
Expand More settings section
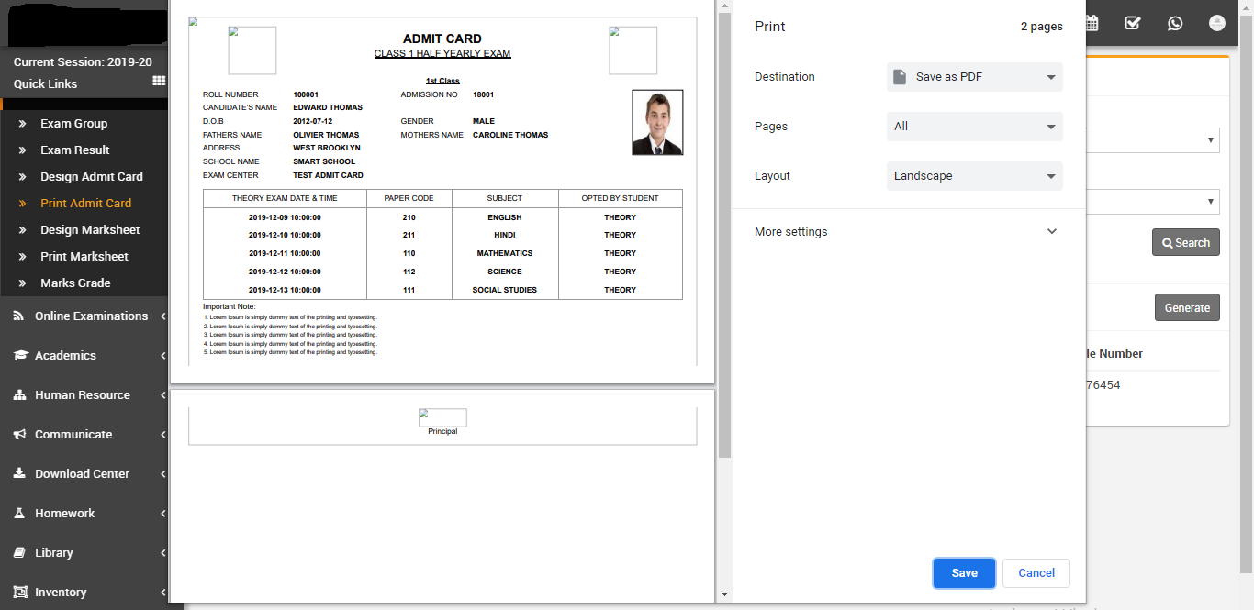907,232
